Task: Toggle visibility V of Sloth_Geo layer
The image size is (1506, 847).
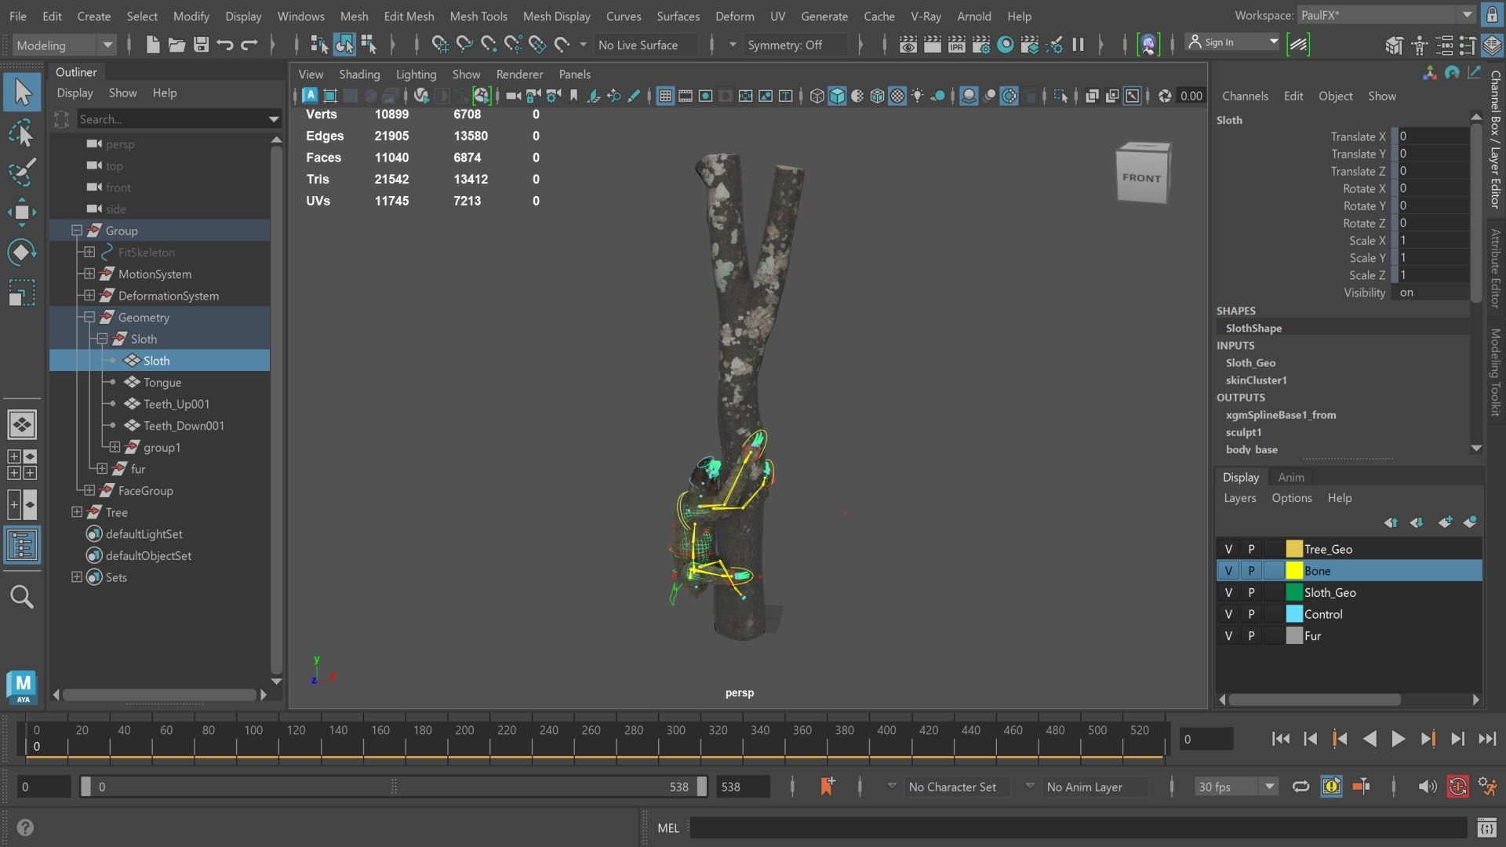Action: pyautogui.click(x=1228, y=593)
